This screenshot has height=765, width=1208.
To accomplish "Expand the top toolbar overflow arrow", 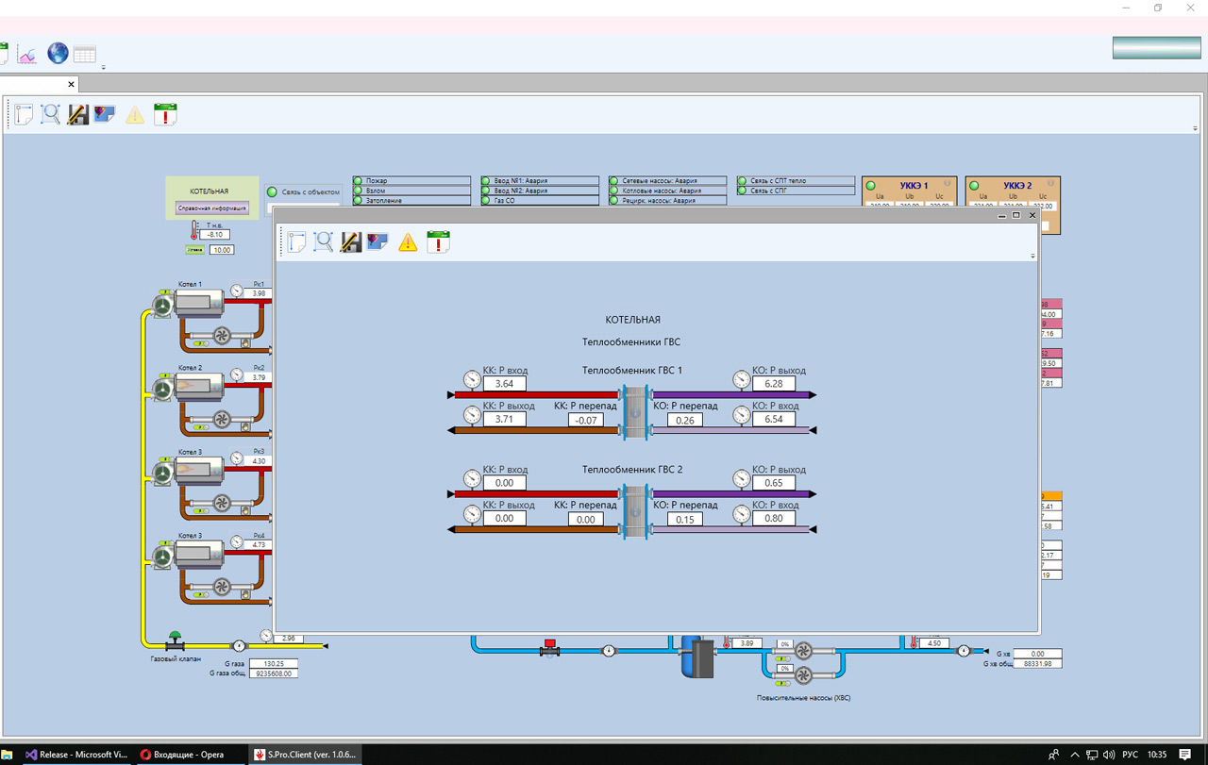I will pos(103,68).
